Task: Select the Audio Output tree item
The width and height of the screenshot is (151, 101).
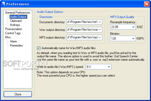Action: (18, 17)
